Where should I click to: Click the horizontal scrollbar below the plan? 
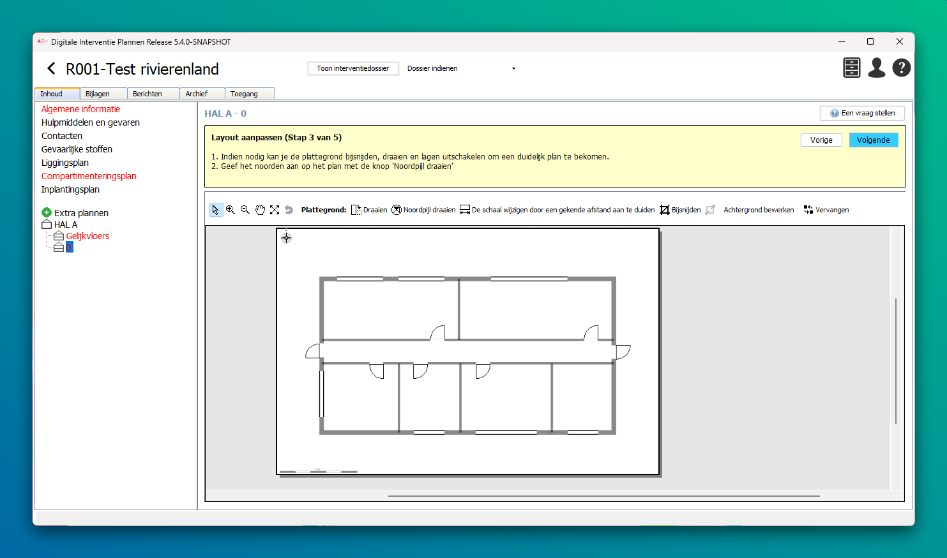(x=603, y=496)
